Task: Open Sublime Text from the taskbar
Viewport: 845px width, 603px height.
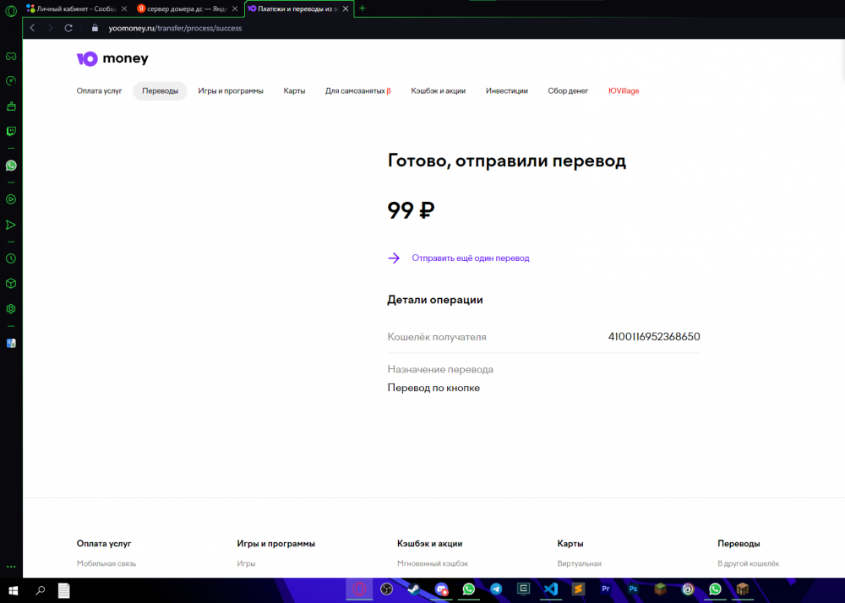Action: click(578, 589)
